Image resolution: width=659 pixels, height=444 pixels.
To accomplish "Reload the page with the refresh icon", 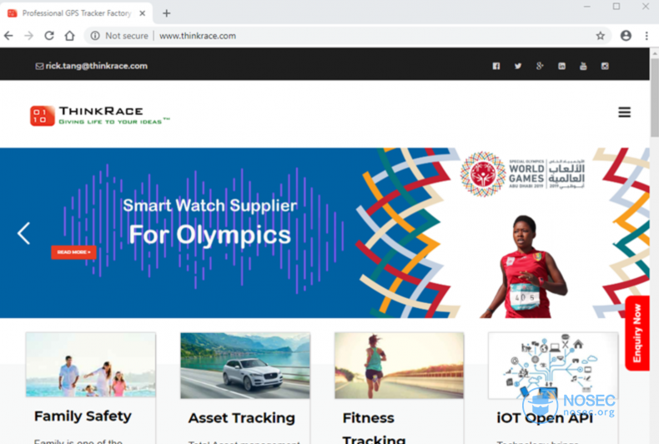I will click(x=49, y=36).
